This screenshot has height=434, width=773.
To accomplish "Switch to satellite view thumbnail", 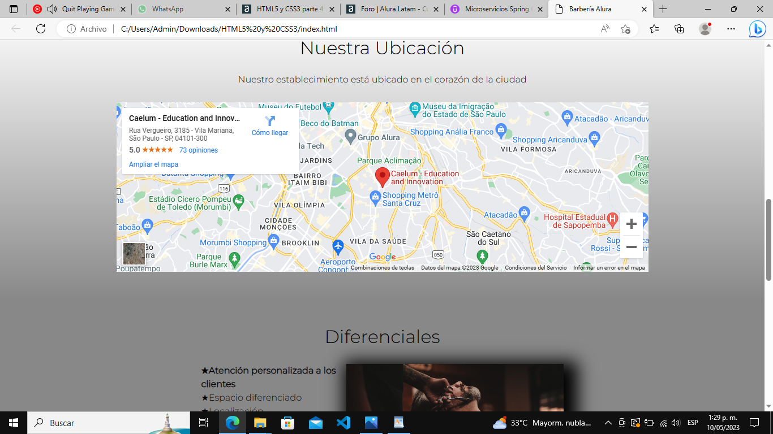I will (134, 254).
